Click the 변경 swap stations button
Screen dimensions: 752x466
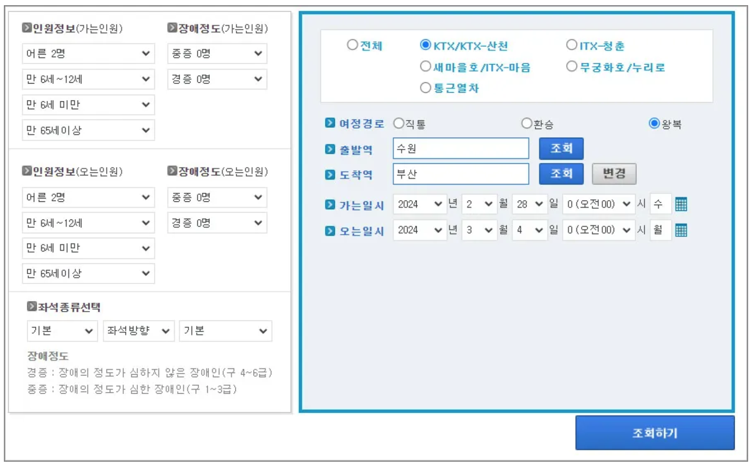click(615, 174)
